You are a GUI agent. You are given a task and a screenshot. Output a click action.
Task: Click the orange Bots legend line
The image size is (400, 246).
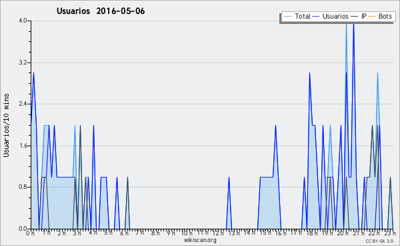coord(372,17)
